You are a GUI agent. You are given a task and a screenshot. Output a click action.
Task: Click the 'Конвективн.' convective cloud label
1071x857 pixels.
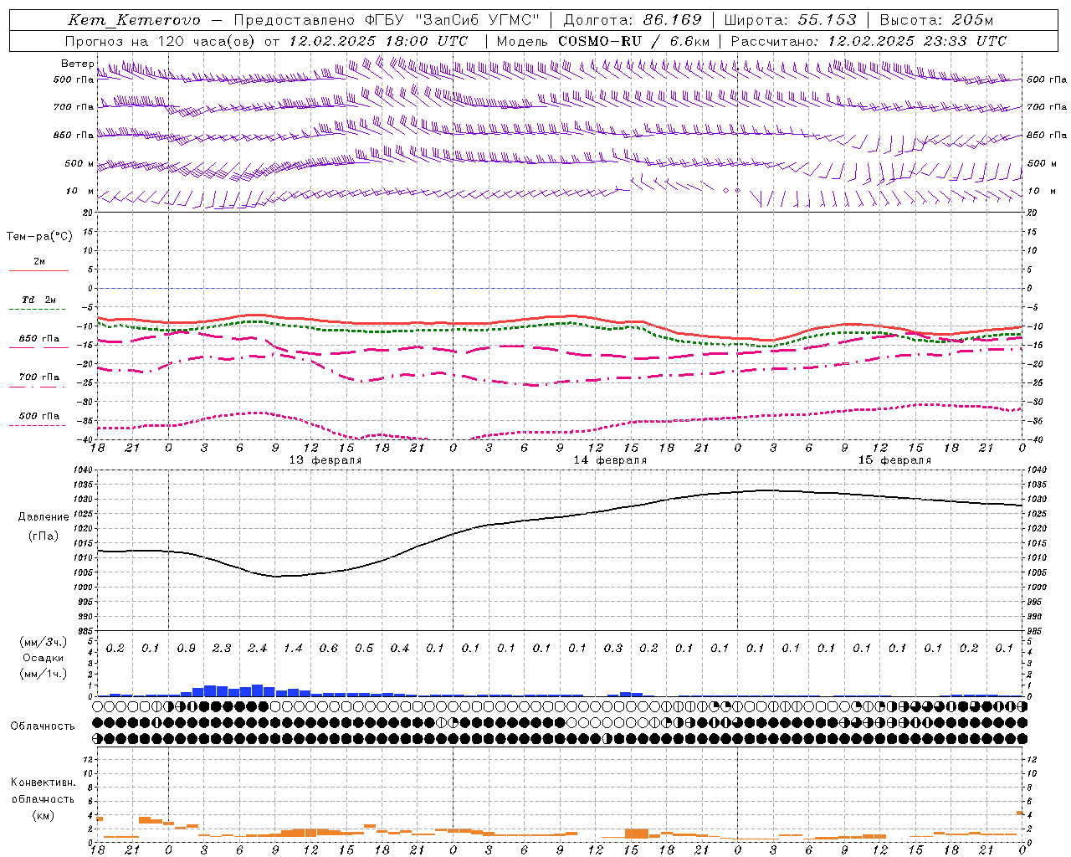[x=43, y=783]
